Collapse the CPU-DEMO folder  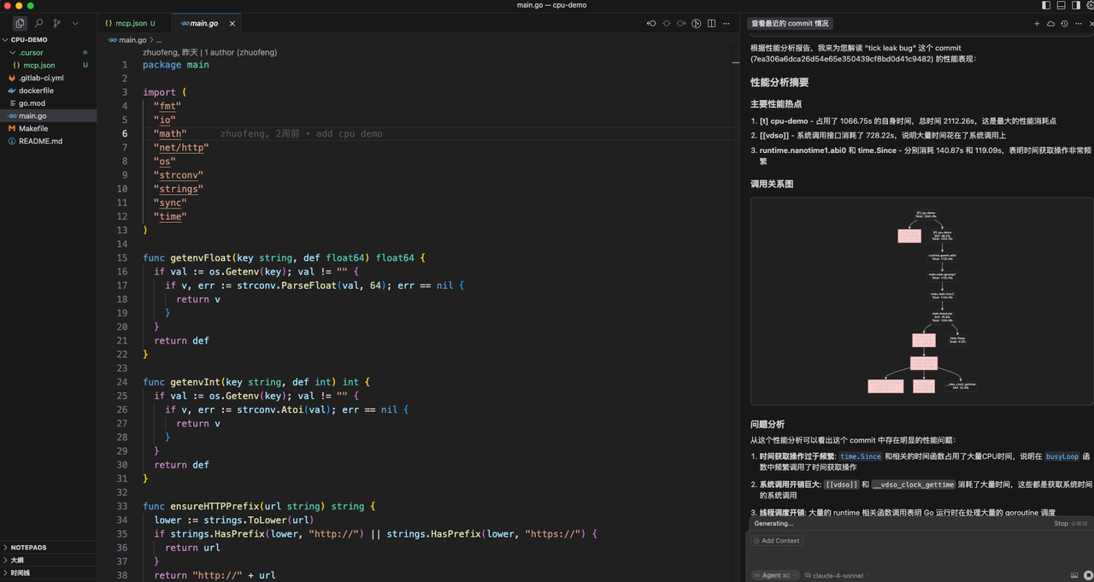click(x=28, y=39)
